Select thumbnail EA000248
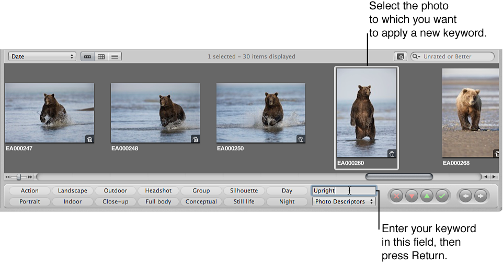The image size is (503, 265). point(155,113)
